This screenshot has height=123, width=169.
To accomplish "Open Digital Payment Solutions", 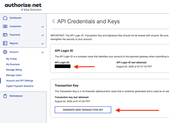I will click(x=20, y=86).
